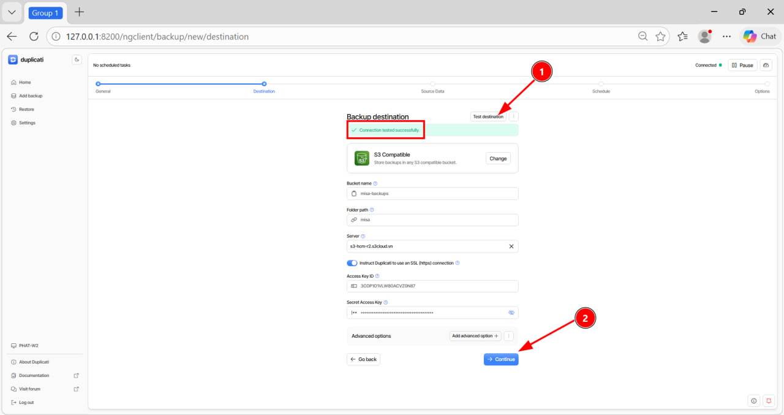Open the Advanced options three-dot menu
Image resolution: width=784 pixels, height=415 pixels.
(508, 336)
